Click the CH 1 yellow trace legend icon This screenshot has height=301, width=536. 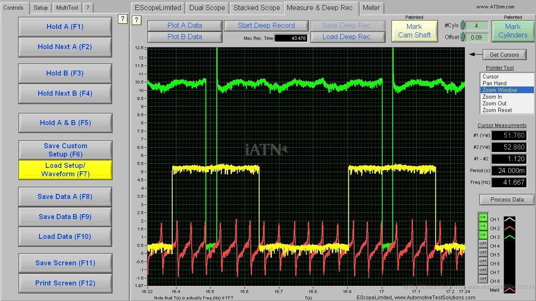point(509,220)
